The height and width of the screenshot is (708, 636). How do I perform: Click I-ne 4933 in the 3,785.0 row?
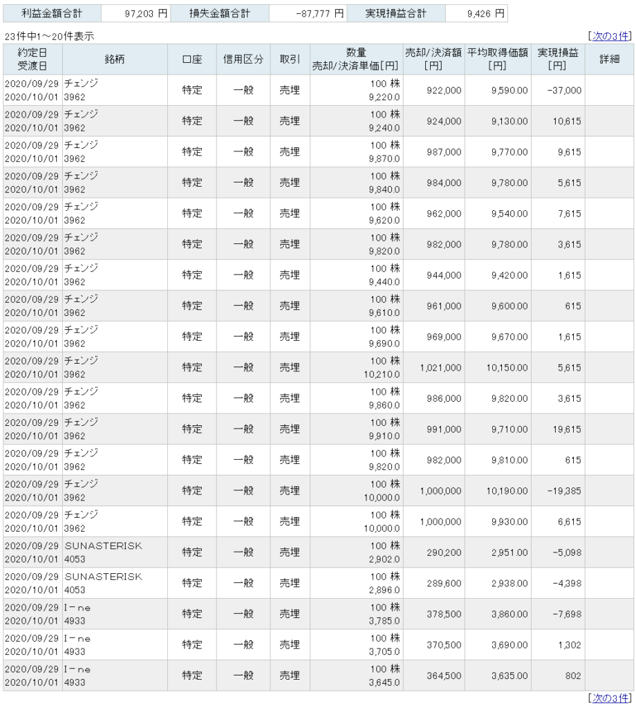(115, 614)
